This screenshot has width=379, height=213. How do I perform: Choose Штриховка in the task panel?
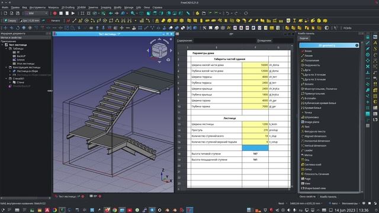(311, 117)
